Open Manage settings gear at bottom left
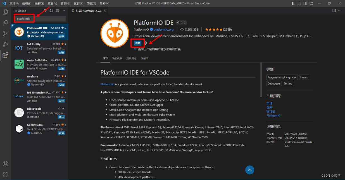 (x=5, y=174)
